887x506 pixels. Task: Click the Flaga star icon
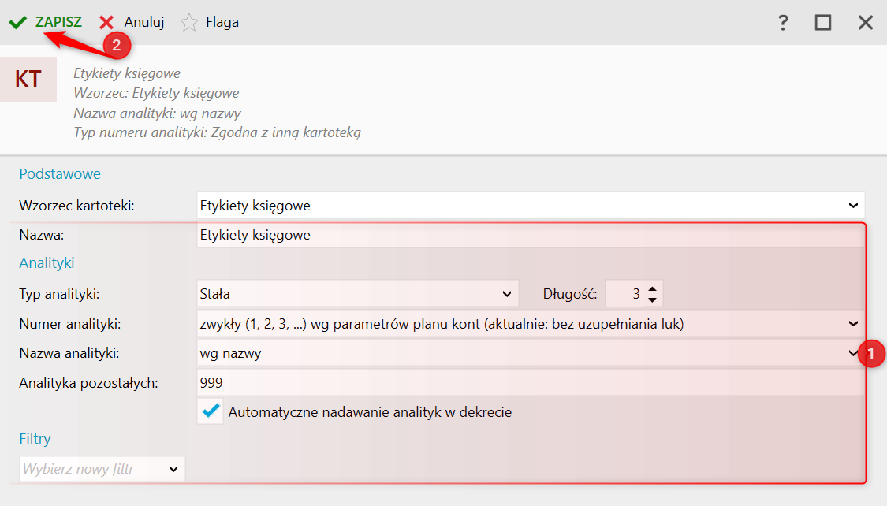188,22
